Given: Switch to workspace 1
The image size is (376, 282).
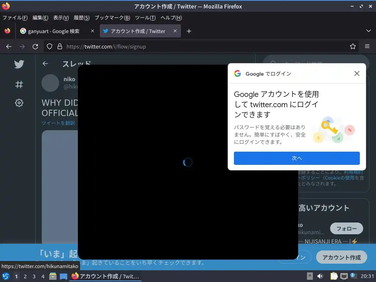Looking at the screenshot, I should (x=16, y=276).
